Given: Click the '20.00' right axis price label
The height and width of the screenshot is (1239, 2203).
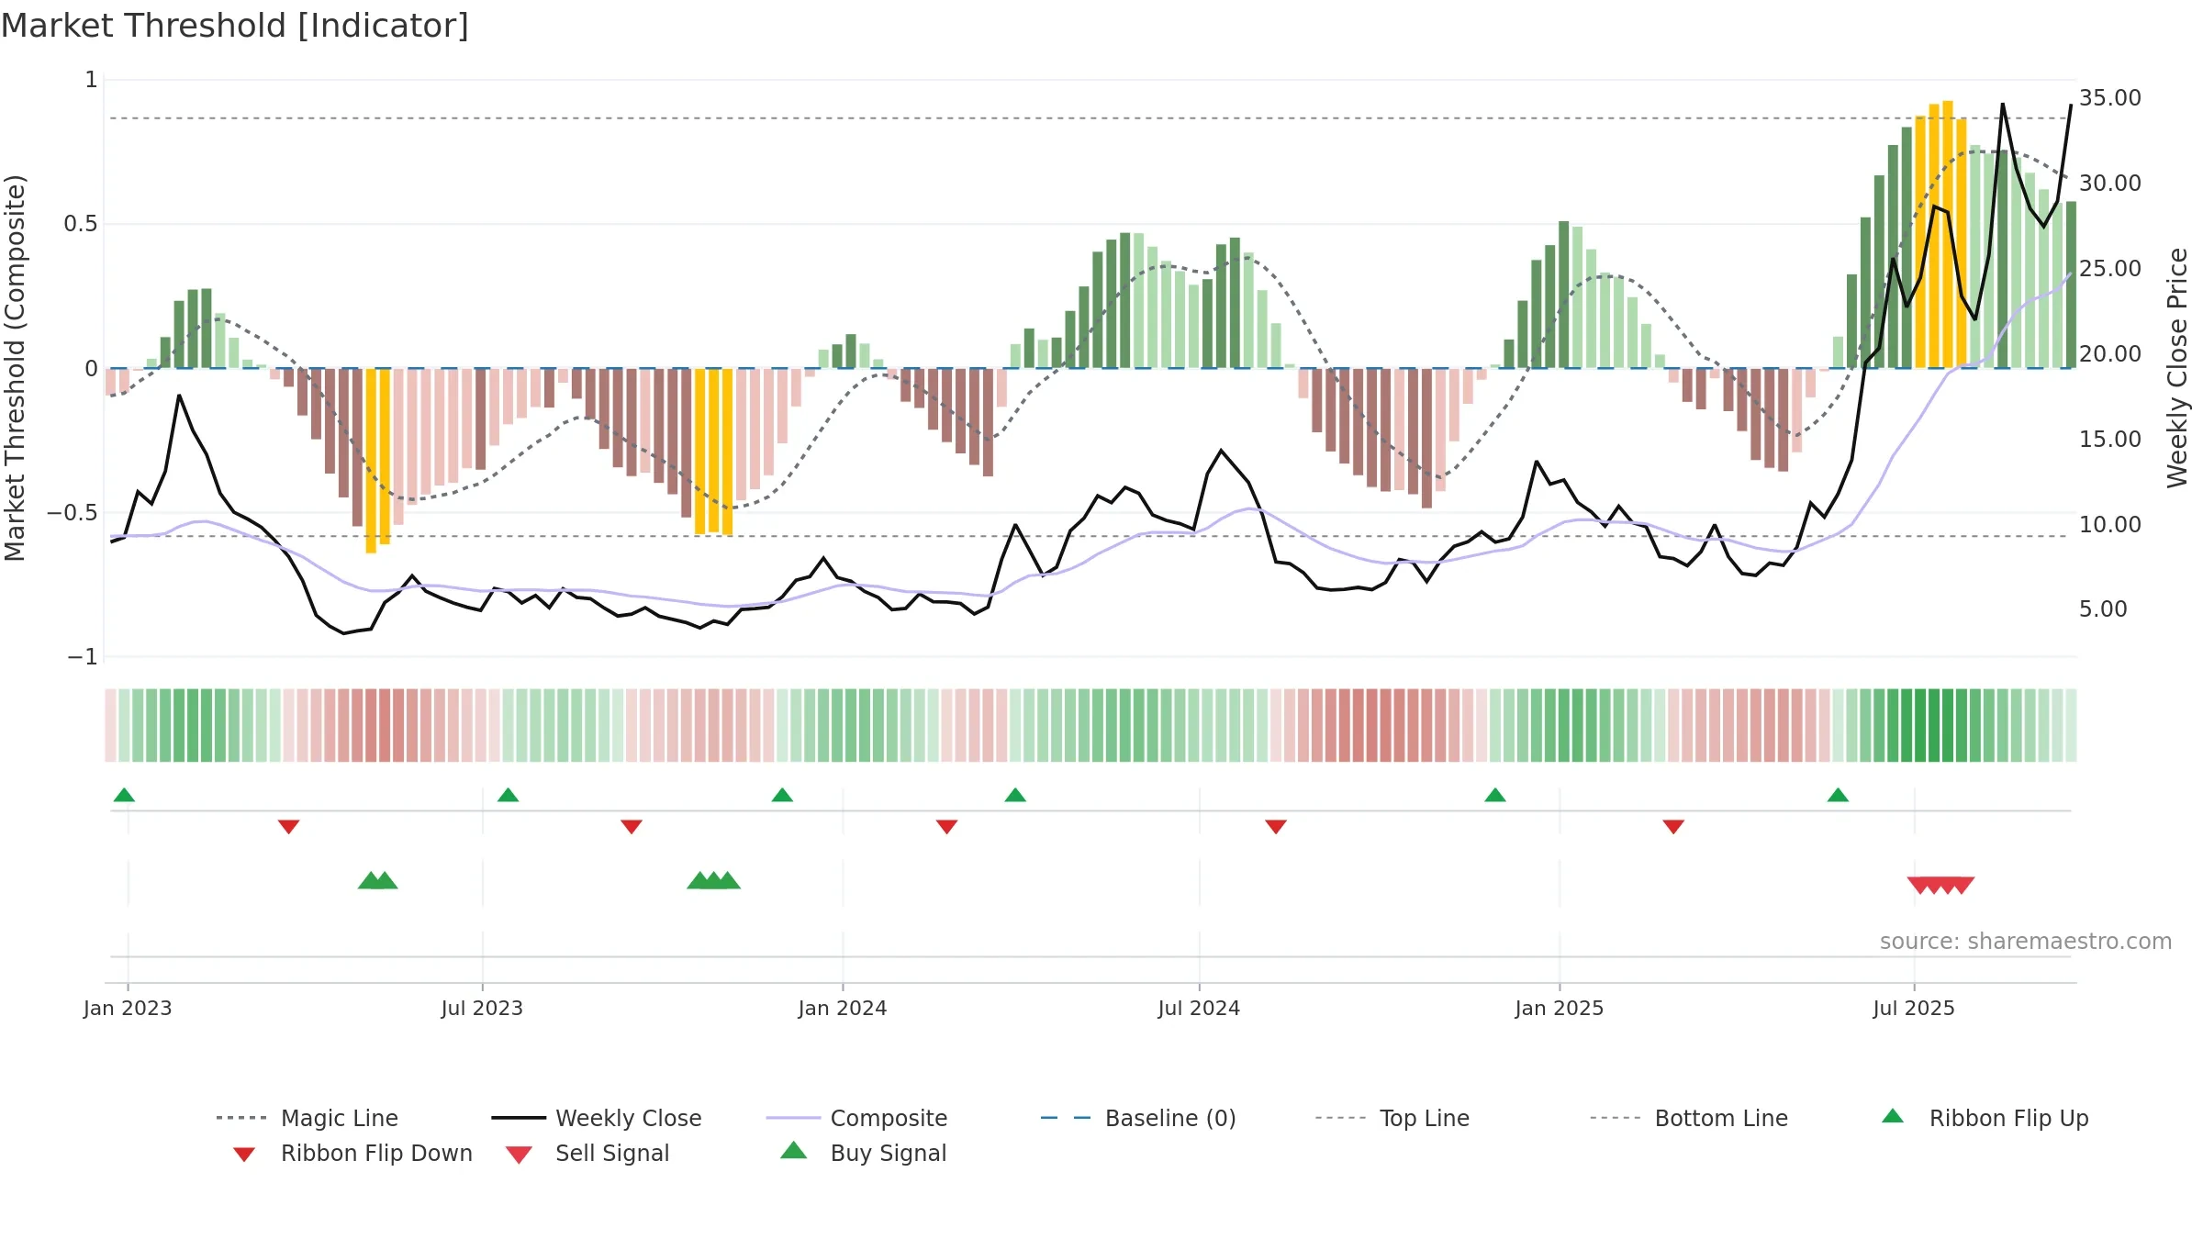Looking at the screenshot, I should pyautogui.click(x=2110, y=353).
